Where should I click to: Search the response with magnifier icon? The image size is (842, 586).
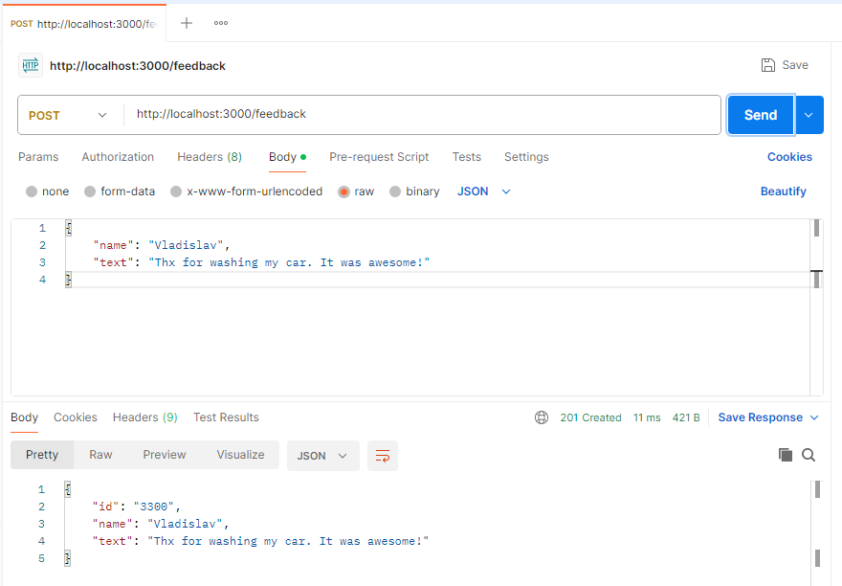[x=809, y=455]
